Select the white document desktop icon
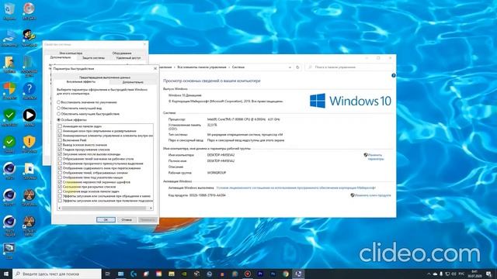The height and width of the screenshot is (279, 497). 30,170
